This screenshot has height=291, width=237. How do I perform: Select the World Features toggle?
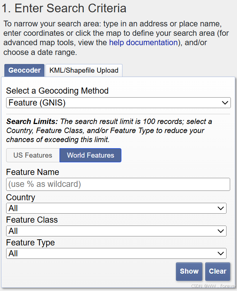pos(90,155)
